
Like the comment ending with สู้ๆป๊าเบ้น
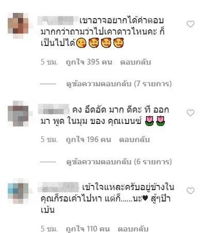[190, 191]
